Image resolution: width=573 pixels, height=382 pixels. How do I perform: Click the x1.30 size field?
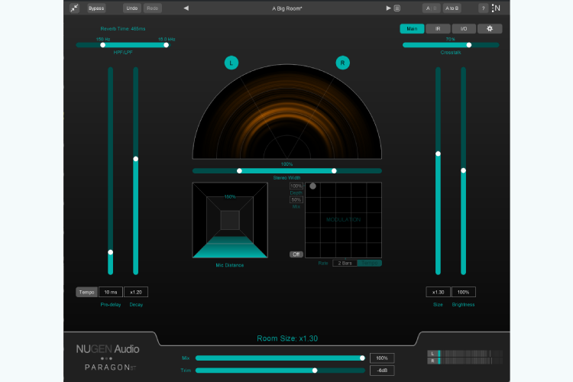coord(439,292)
